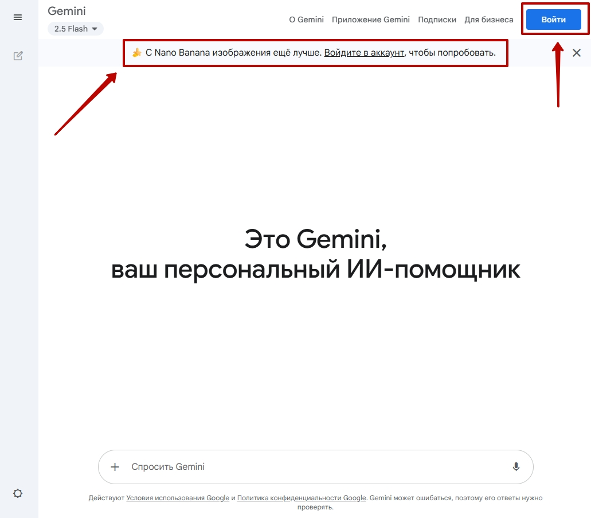This screenshot has height=518, width=591.
Task: Open the "Подписки" header link
Action: coord(437,20)
